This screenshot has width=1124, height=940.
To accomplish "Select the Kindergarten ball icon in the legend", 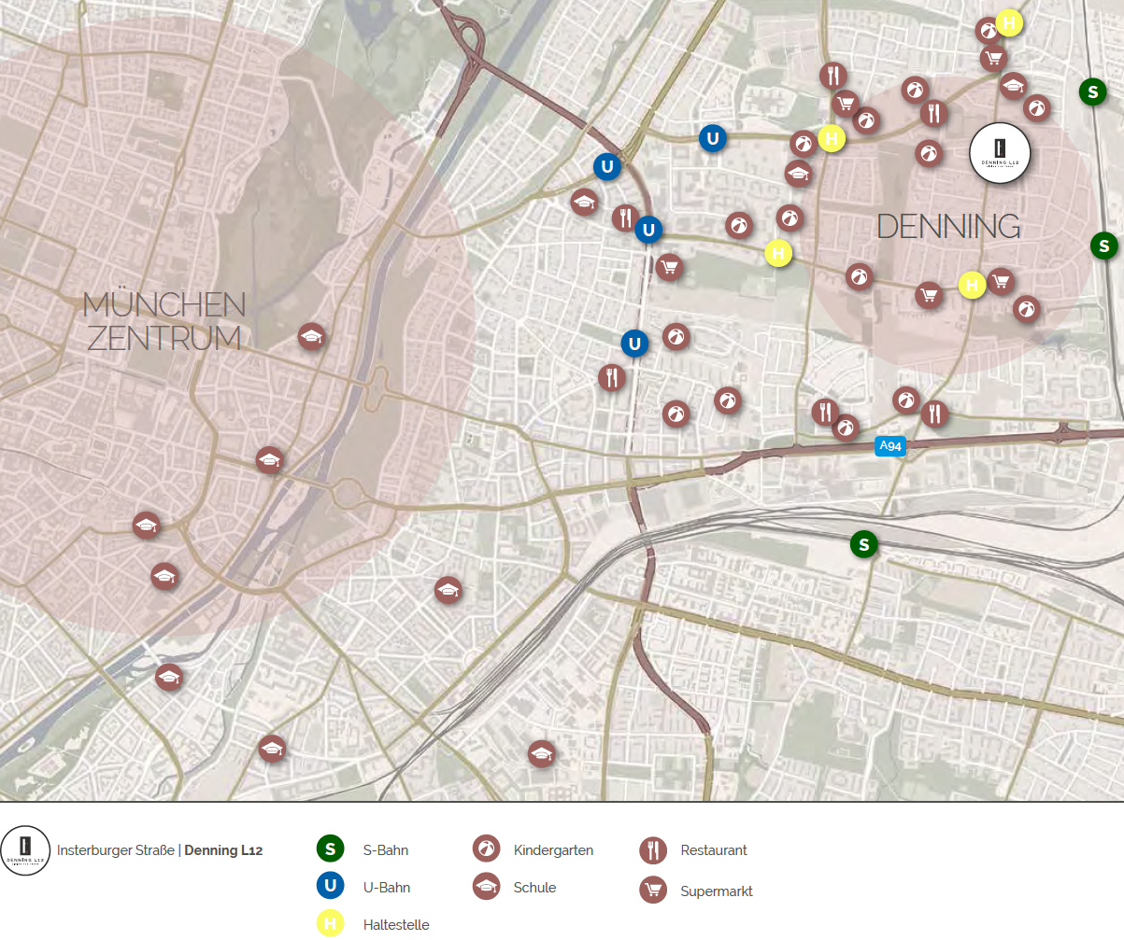I will pyautogui.click(x=486, y=849).
